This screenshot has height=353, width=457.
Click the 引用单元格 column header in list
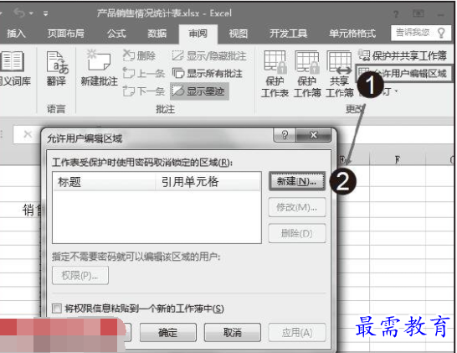(208, 182)
